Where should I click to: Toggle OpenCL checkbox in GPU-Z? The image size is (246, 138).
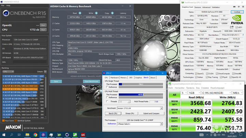(196, 74)
